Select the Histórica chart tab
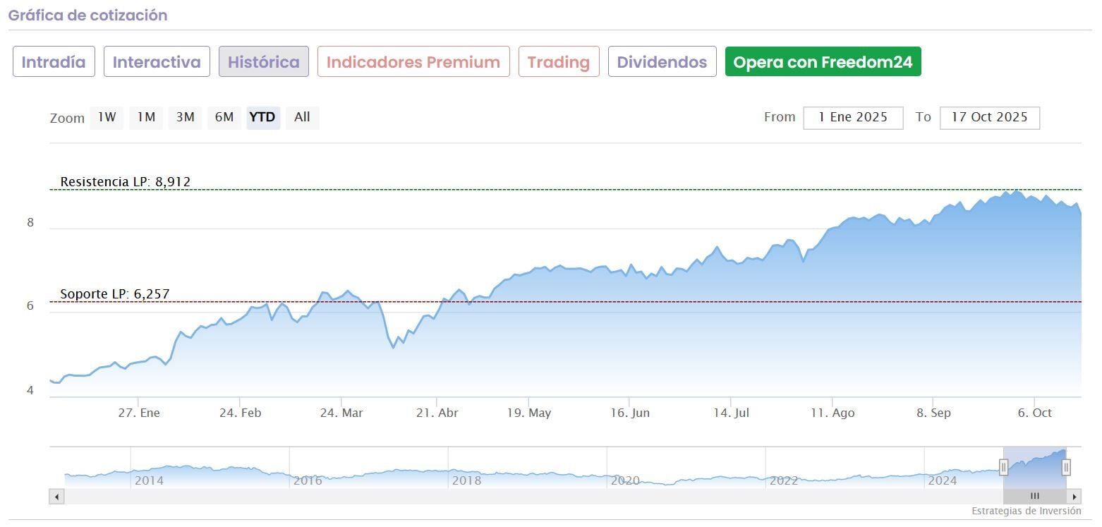 pos(264,62)
